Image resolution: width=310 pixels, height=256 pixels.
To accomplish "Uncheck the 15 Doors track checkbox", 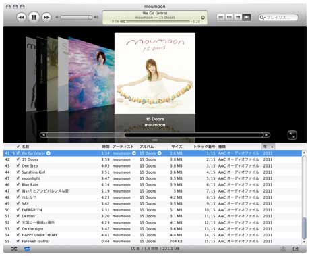I will 18,159.
